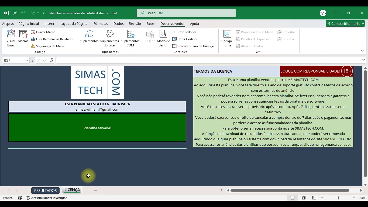
Task: Select the green Planilha ativada! cell
Action: click(97, 128)
